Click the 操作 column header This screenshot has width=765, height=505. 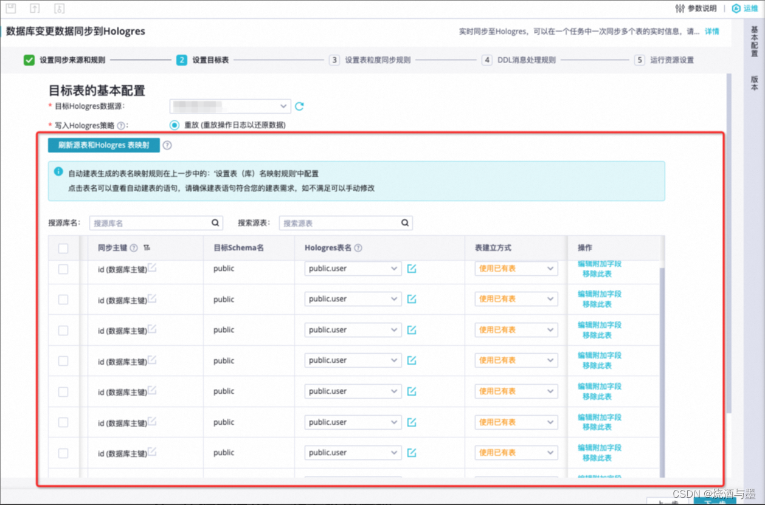pos(585,248)
